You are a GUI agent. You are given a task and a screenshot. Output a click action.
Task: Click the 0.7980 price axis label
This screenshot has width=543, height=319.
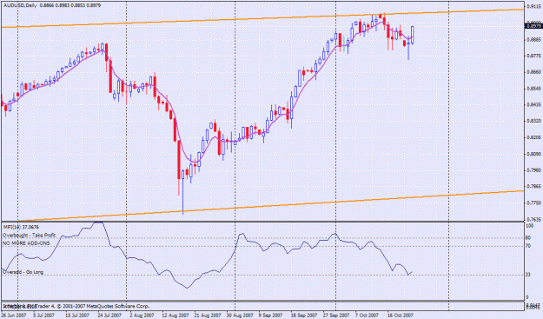534,170
